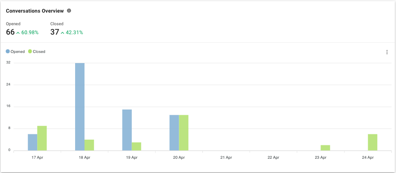Click the info icon beside Conversations Overview
The height and width of the screenshot is (173, 396).
69,11
